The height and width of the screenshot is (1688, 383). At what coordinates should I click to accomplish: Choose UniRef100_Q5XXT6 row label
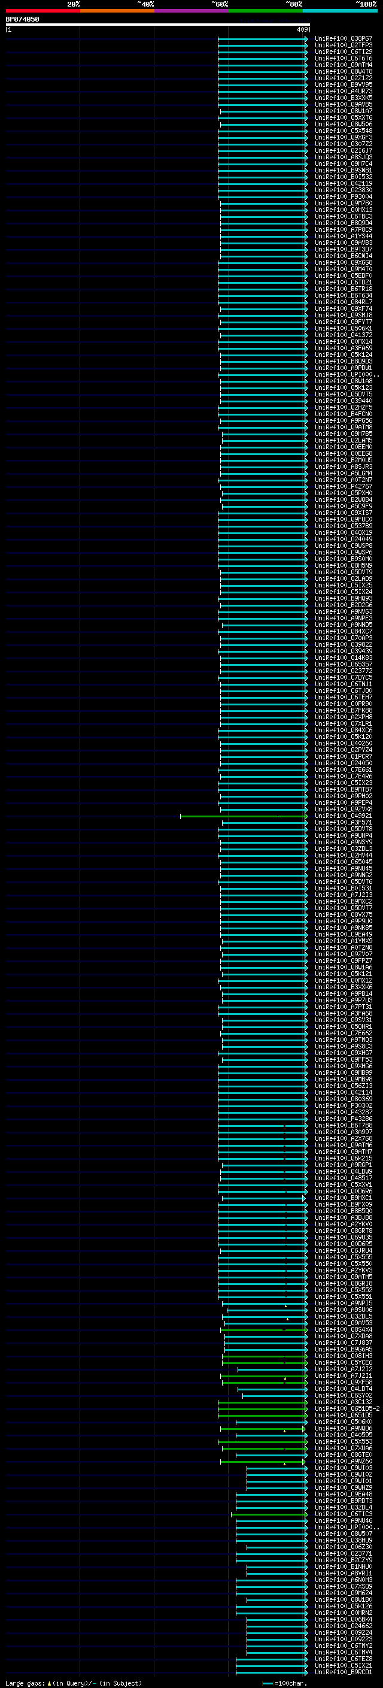[x=343, y=118]
